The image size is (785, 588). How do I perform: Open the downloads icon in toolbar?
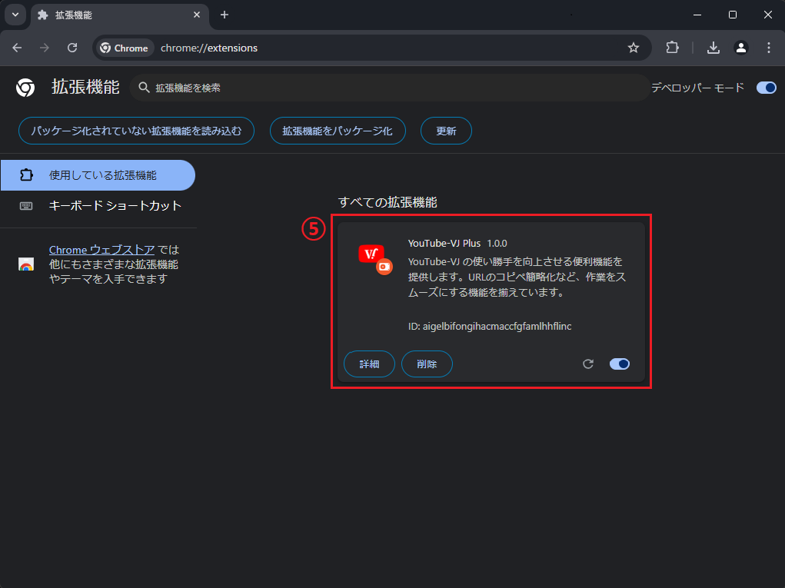point(713,48)
